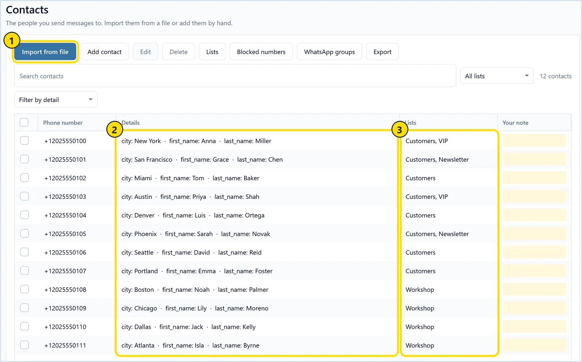Open the Lists manager
Image resolution: width=582 pixels, height=362 pixels.
(x=212, y=52)
